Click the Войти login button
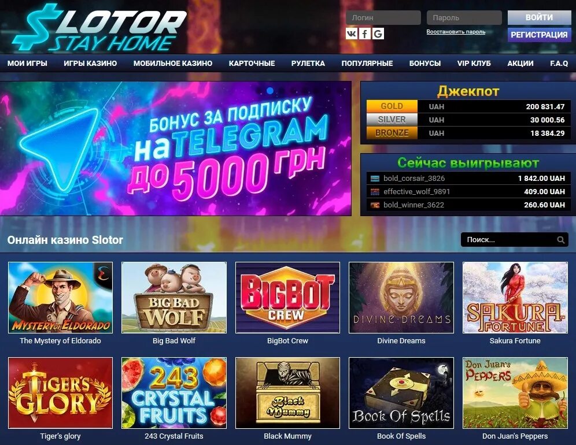Image resolution: width=576 pixels, height=445 pixels. 539,17
